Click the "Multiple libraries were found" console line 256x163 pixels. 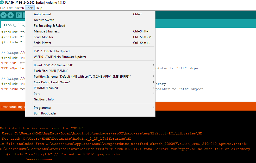click(42, 128)
